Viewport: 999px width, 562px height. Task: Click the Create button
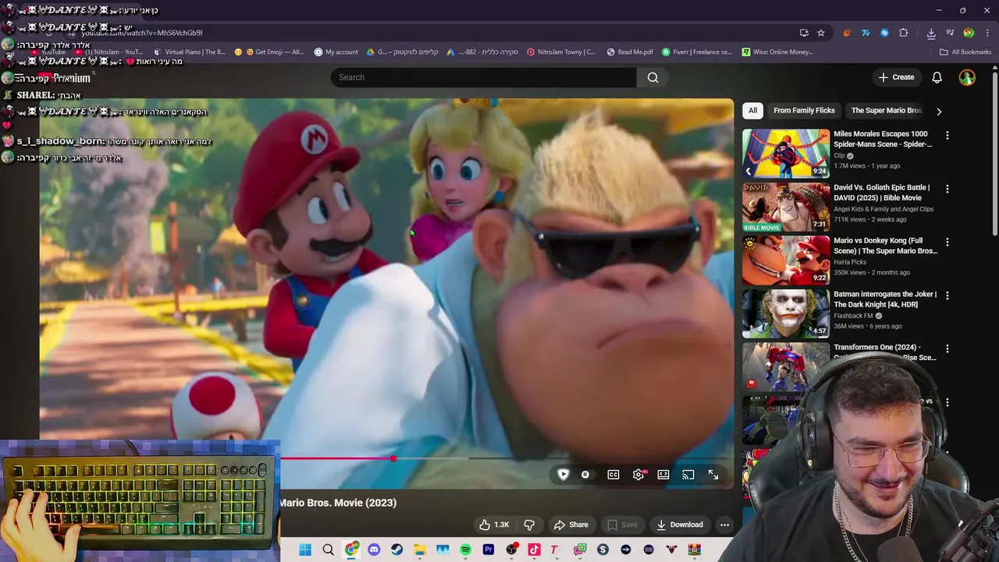[896, 77]
